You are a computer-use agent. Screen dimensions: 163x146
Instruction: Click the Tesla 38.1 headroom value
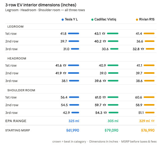point(65,81)
